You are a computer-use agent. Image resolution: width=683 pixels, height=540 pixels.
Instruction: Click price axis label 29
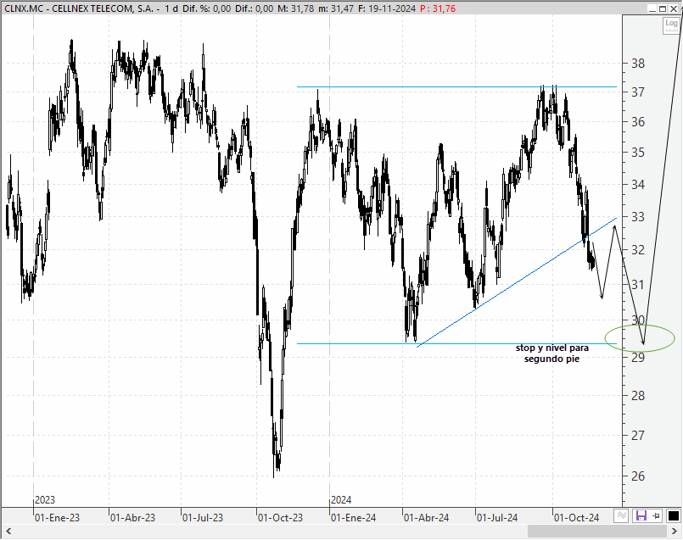pos(638,358)
